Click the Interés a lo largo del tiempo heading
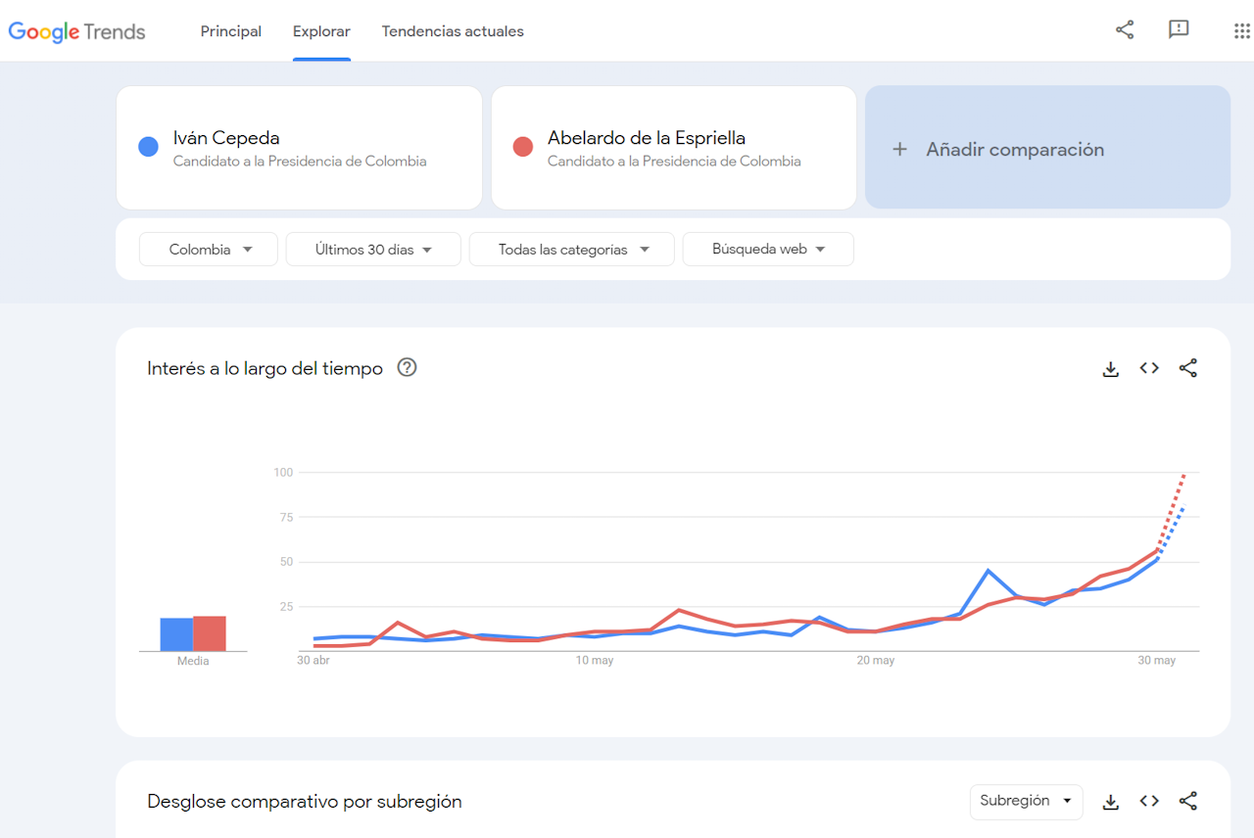 click(265, 369)
